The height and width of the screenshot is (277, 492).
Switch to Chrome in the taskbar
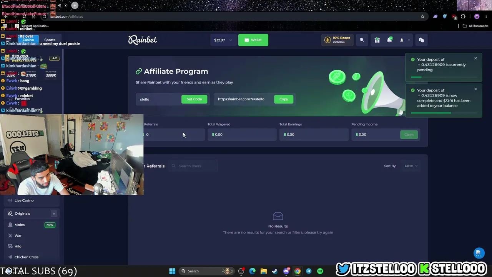[x=297, y=271]
